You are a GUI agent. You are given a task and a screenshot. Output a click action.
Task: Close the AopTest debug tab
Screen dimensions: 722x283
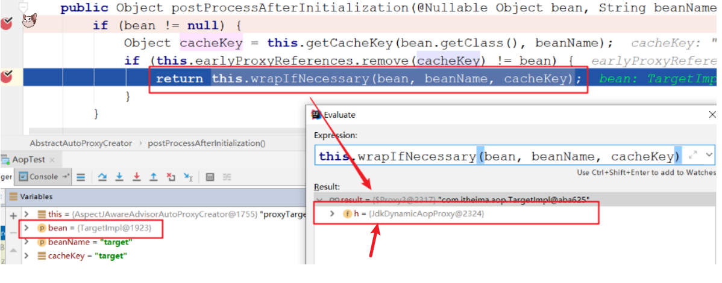pos(52,160)
